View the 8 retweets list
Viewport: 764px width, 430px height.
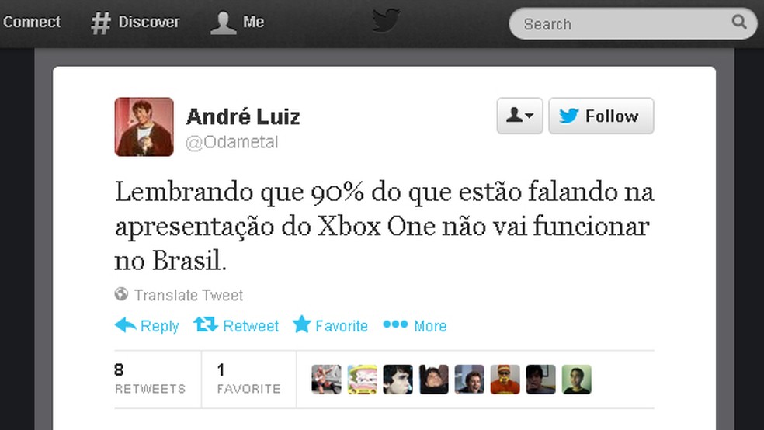tap(150, 379)
